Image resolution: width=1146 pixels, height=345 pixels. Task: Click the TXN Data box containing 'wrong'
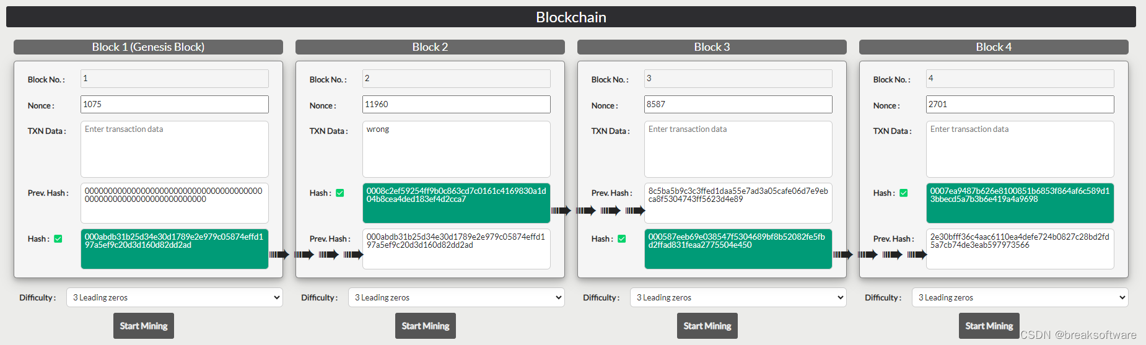(457, 149)
